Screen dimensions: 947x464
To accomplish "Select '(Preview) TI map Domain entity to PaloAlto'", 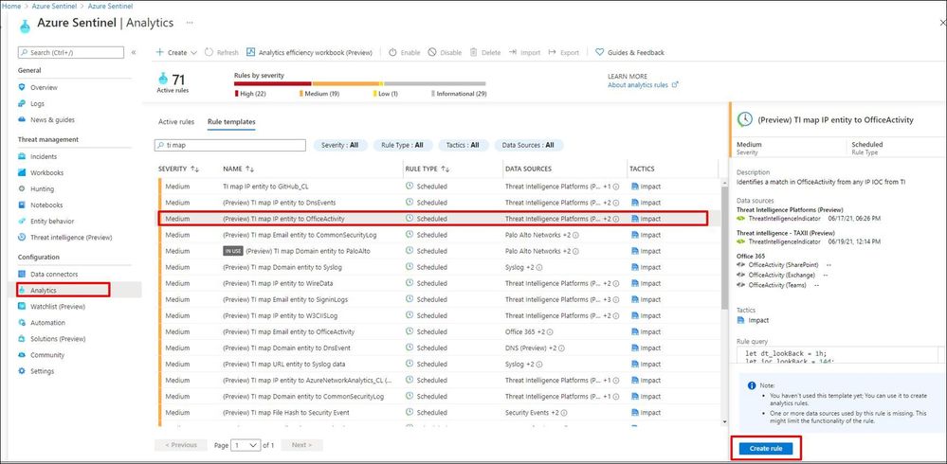I will (x=440, y=251).
